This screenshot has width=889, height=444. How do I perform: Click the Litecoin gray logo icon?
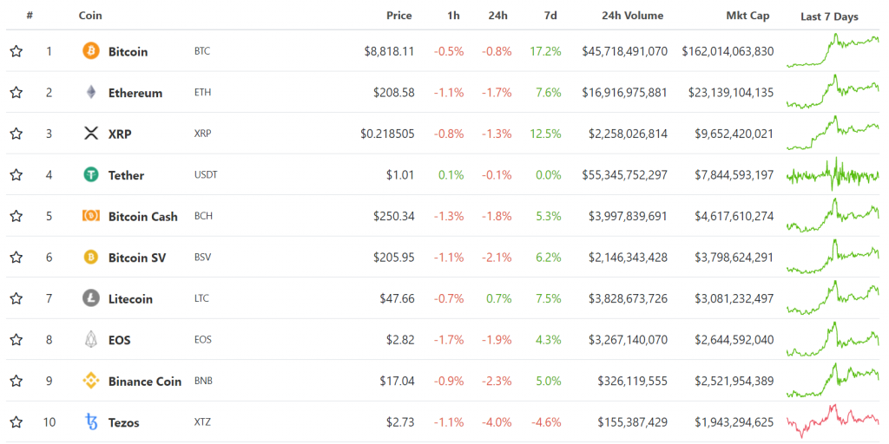pyautogui.click(x=91, y=298)
